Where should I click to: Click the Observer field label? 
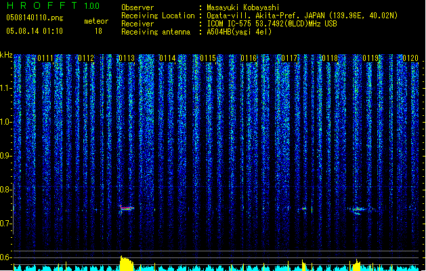click(x=137, y=7)
